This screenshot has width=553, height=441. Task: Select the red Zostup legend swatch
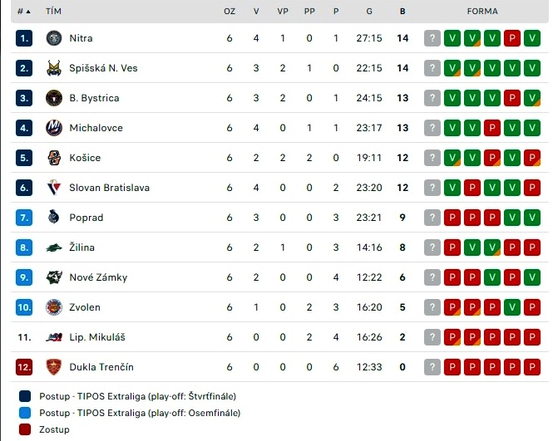pos(25,429)
